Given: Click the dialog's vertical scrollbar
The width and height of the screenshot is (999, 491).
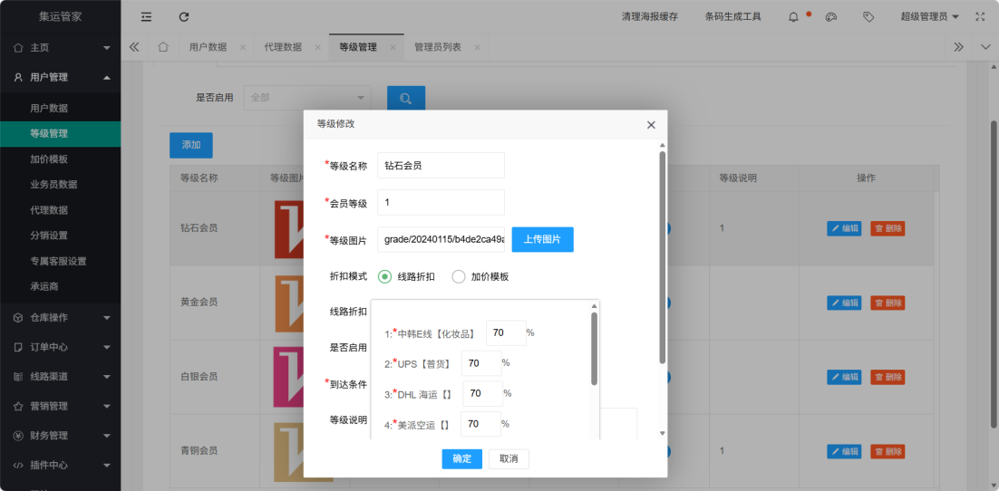Looking at the screenshot, I should coord(663,257).
